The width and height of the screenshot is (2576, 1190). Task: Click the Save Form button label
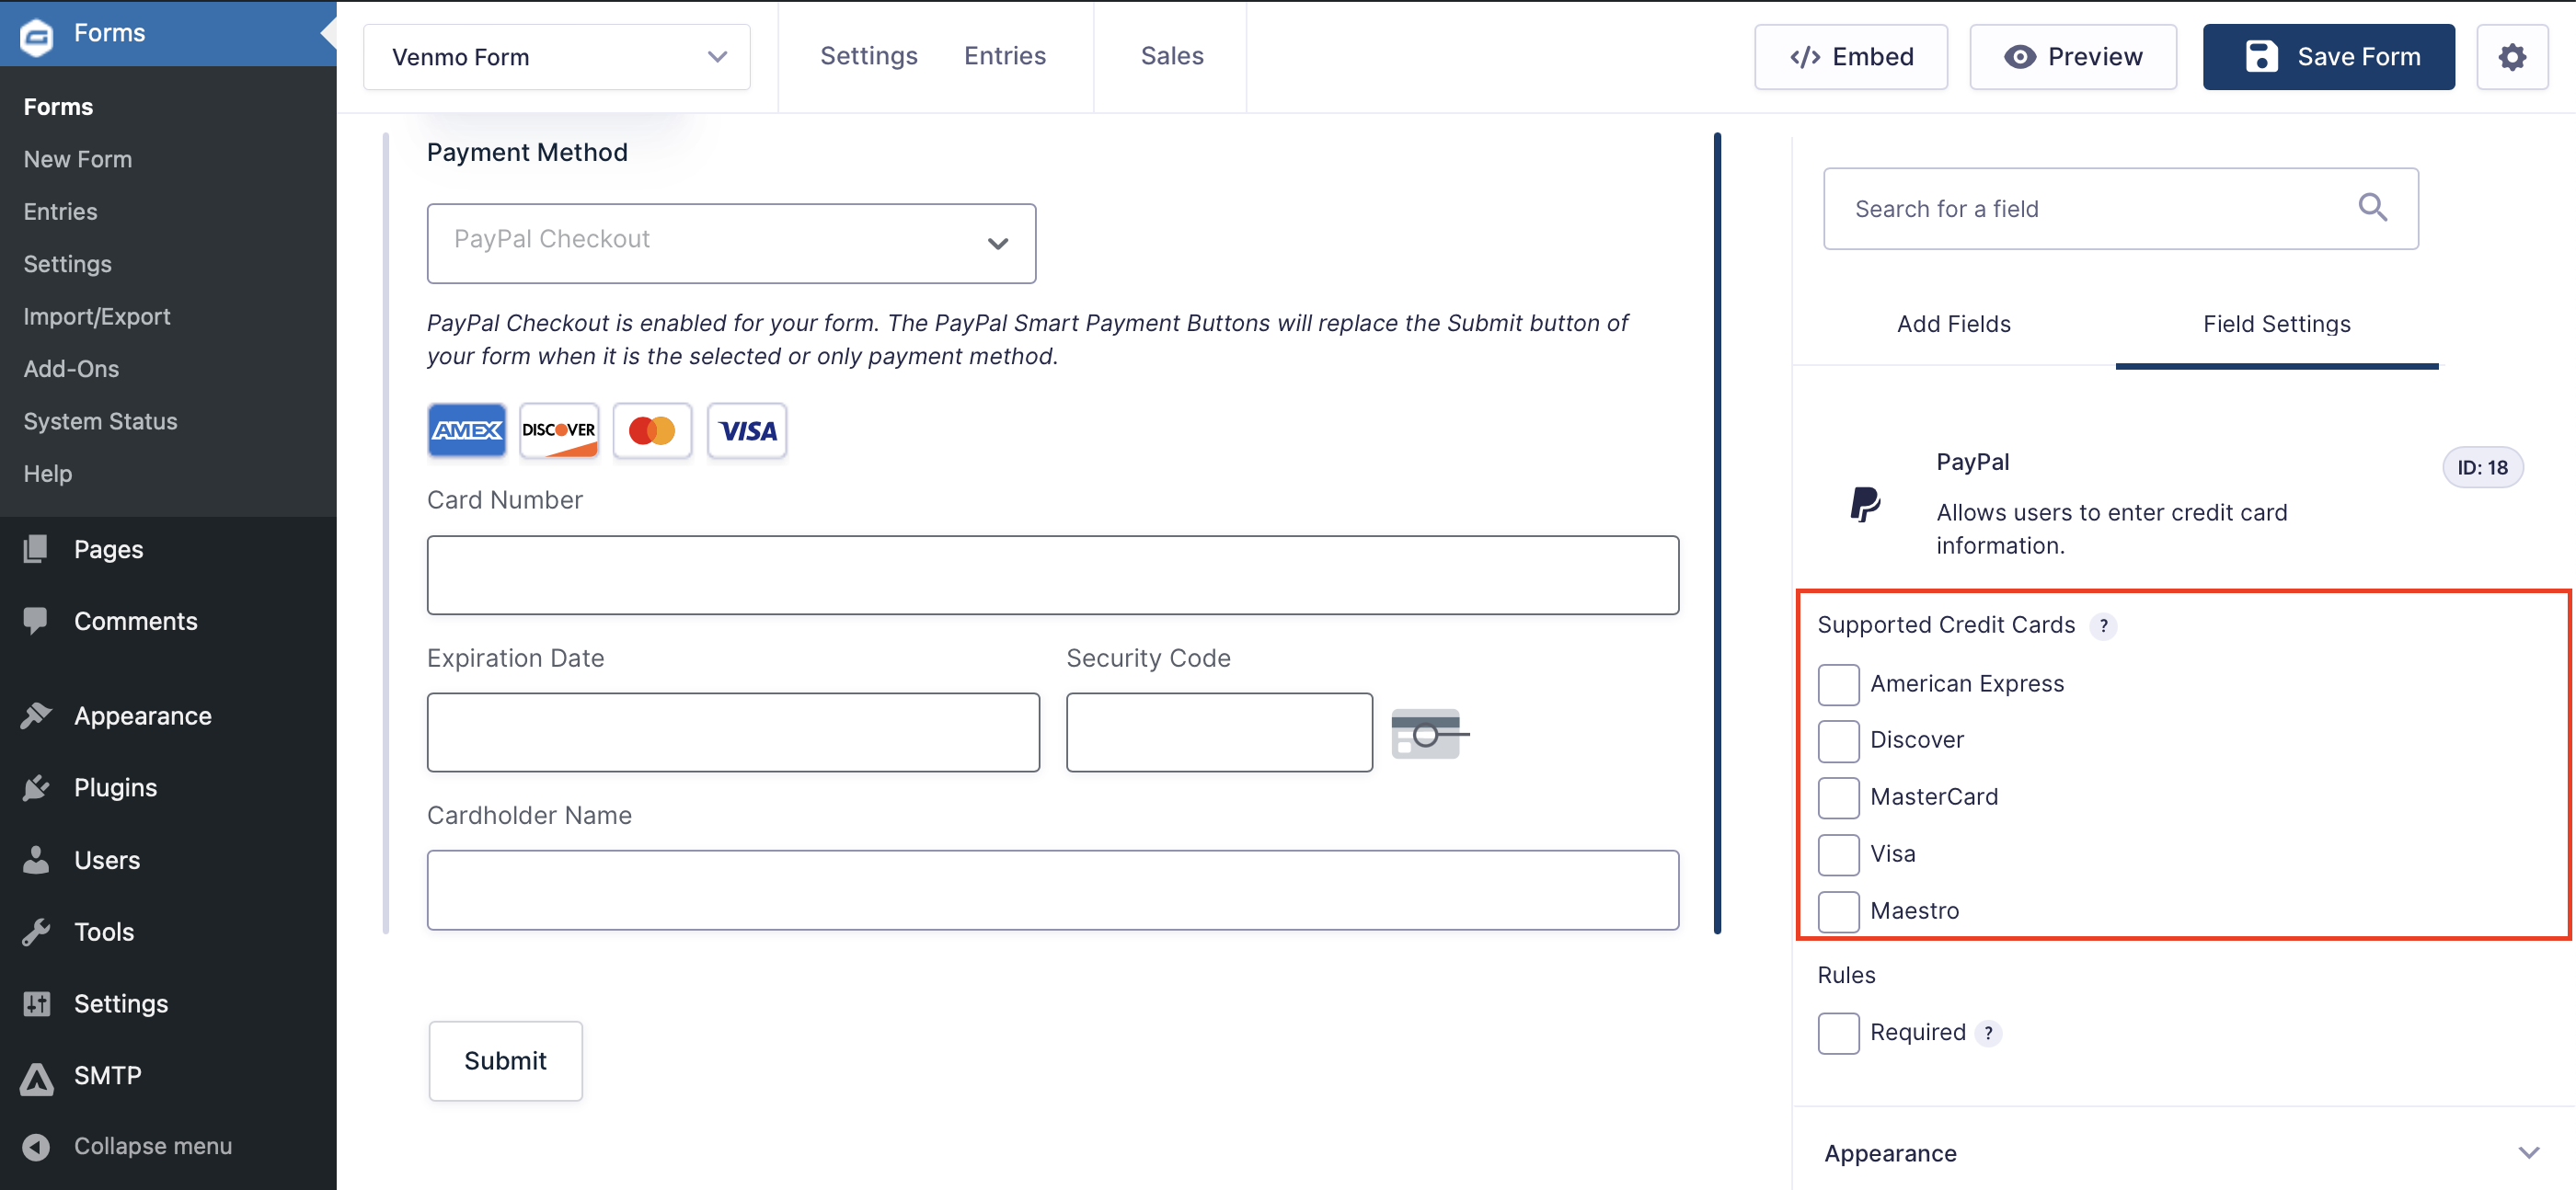coord(2358,57)
